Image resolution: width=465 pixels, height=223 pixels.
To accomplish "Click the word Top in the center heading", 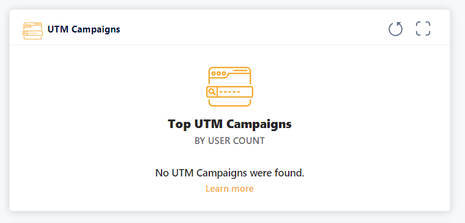I will pyautogui.click(x=179, y=124).
